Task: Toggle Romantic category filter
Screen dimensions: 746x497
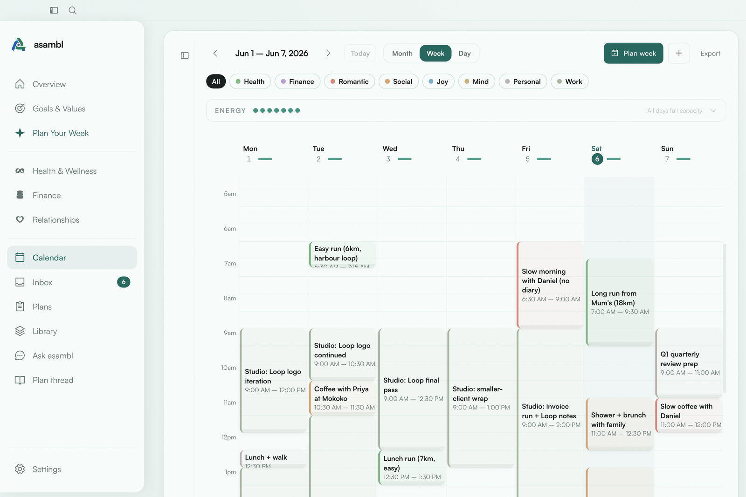Action: click(x=349, y=82)
